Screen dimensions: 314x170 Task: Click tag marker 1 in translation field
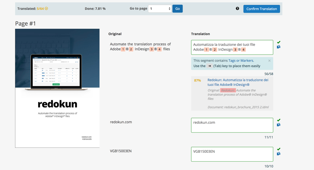pyautogui.click(x=206, y=50)
